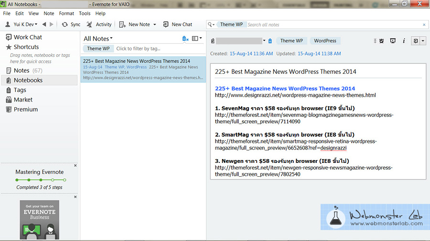Set a reminder with alarm clock icon
Viewport: 430px width, 241px height.
tap(381, 41)
